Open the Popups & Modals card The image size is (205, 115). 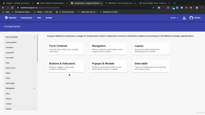pos(108,66)
